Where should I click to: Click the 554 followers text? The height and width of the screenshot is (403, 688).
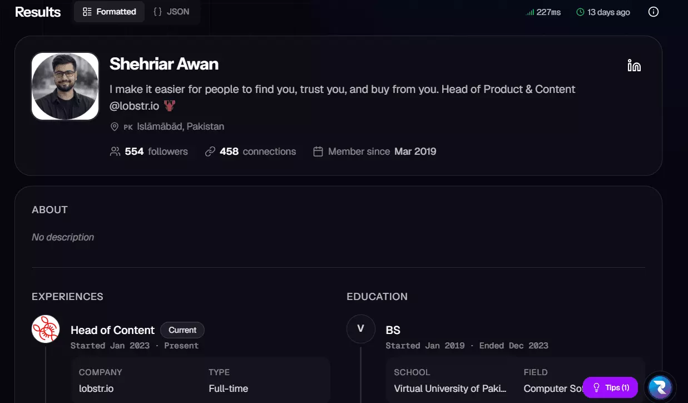coord(156,151)
